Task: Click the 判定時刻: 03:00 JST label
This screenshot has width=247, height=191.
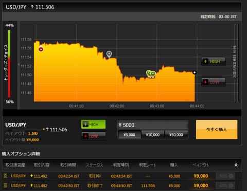Action: [x=218, y=16]
